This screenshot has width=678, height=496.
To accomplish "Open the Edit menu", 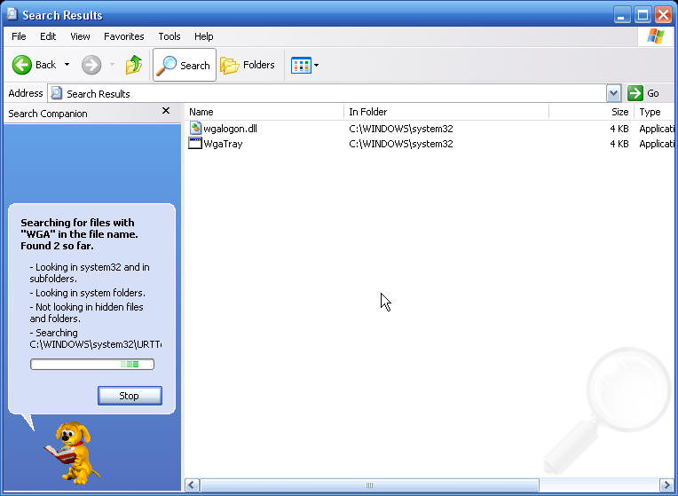I will (x=48, y=36).
